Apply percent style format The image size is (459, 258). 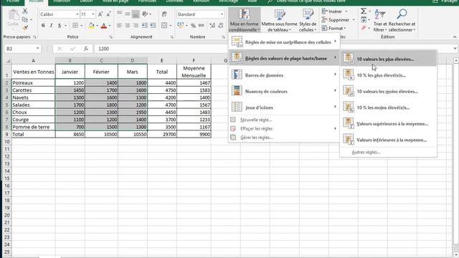(193, 26)
